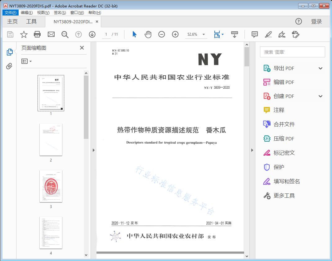Open the 52.6% zoom level dropdown
This screenshot has width=332, height=261.
pos(203,34)
